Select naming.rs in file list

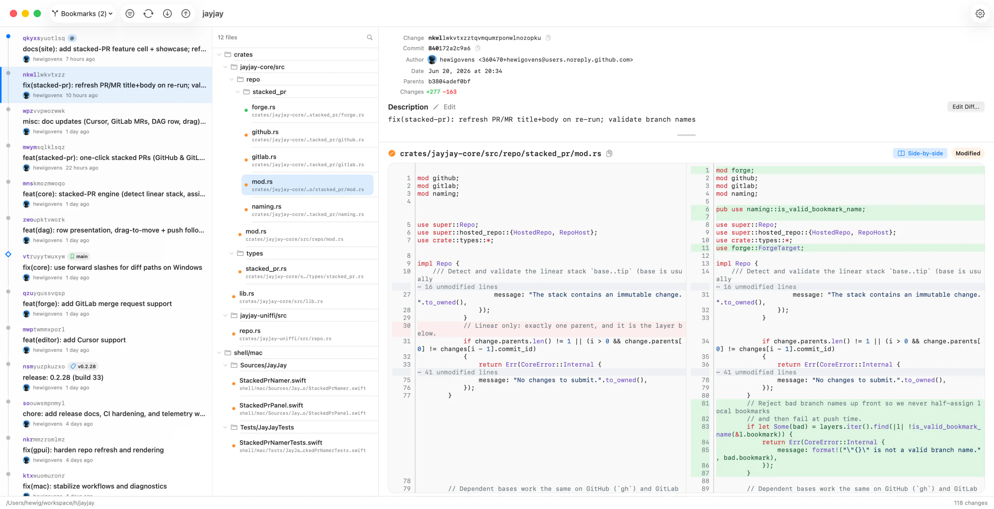point(308,210)
